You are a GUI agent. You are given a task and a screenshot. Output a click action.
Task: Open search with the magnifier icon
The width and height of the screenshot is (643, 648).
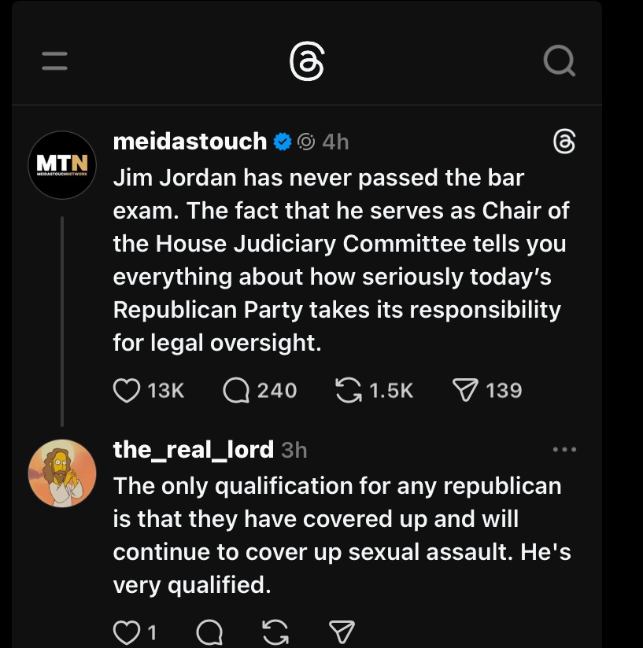pyautogui.click(x=559, y=62)
